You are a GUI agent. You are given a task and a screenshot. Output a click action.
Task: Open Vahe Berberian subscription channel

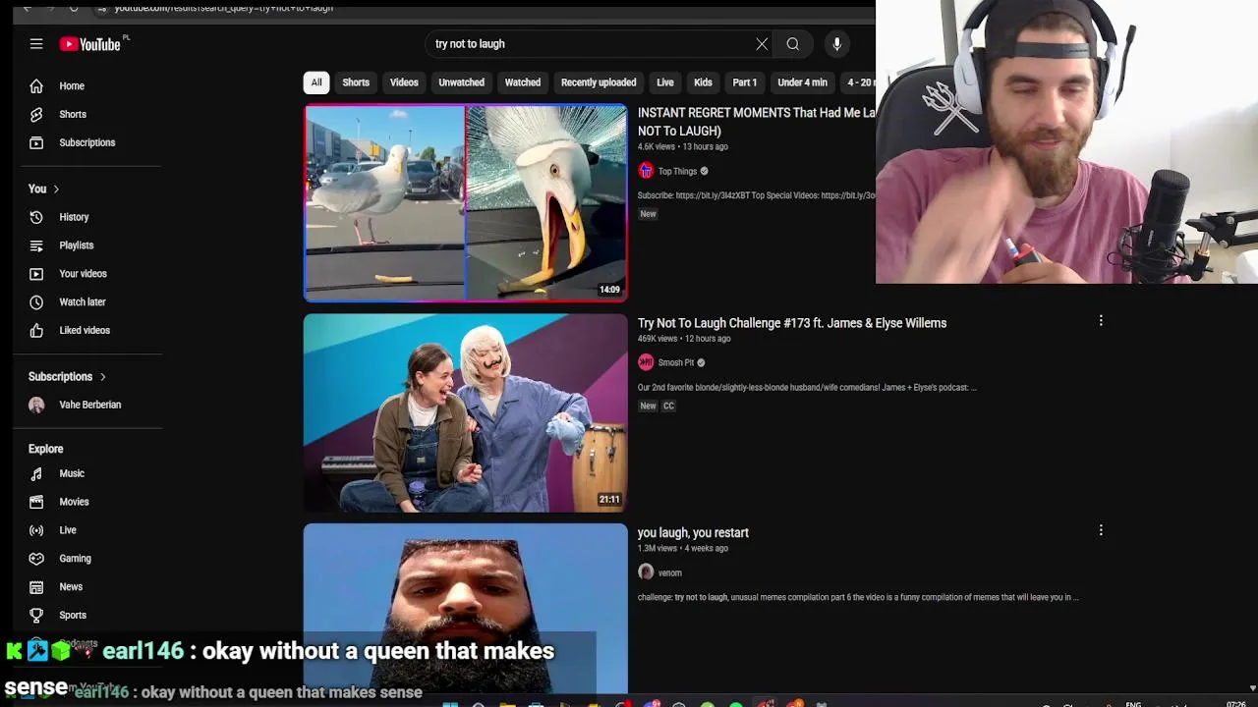[88, 405]
